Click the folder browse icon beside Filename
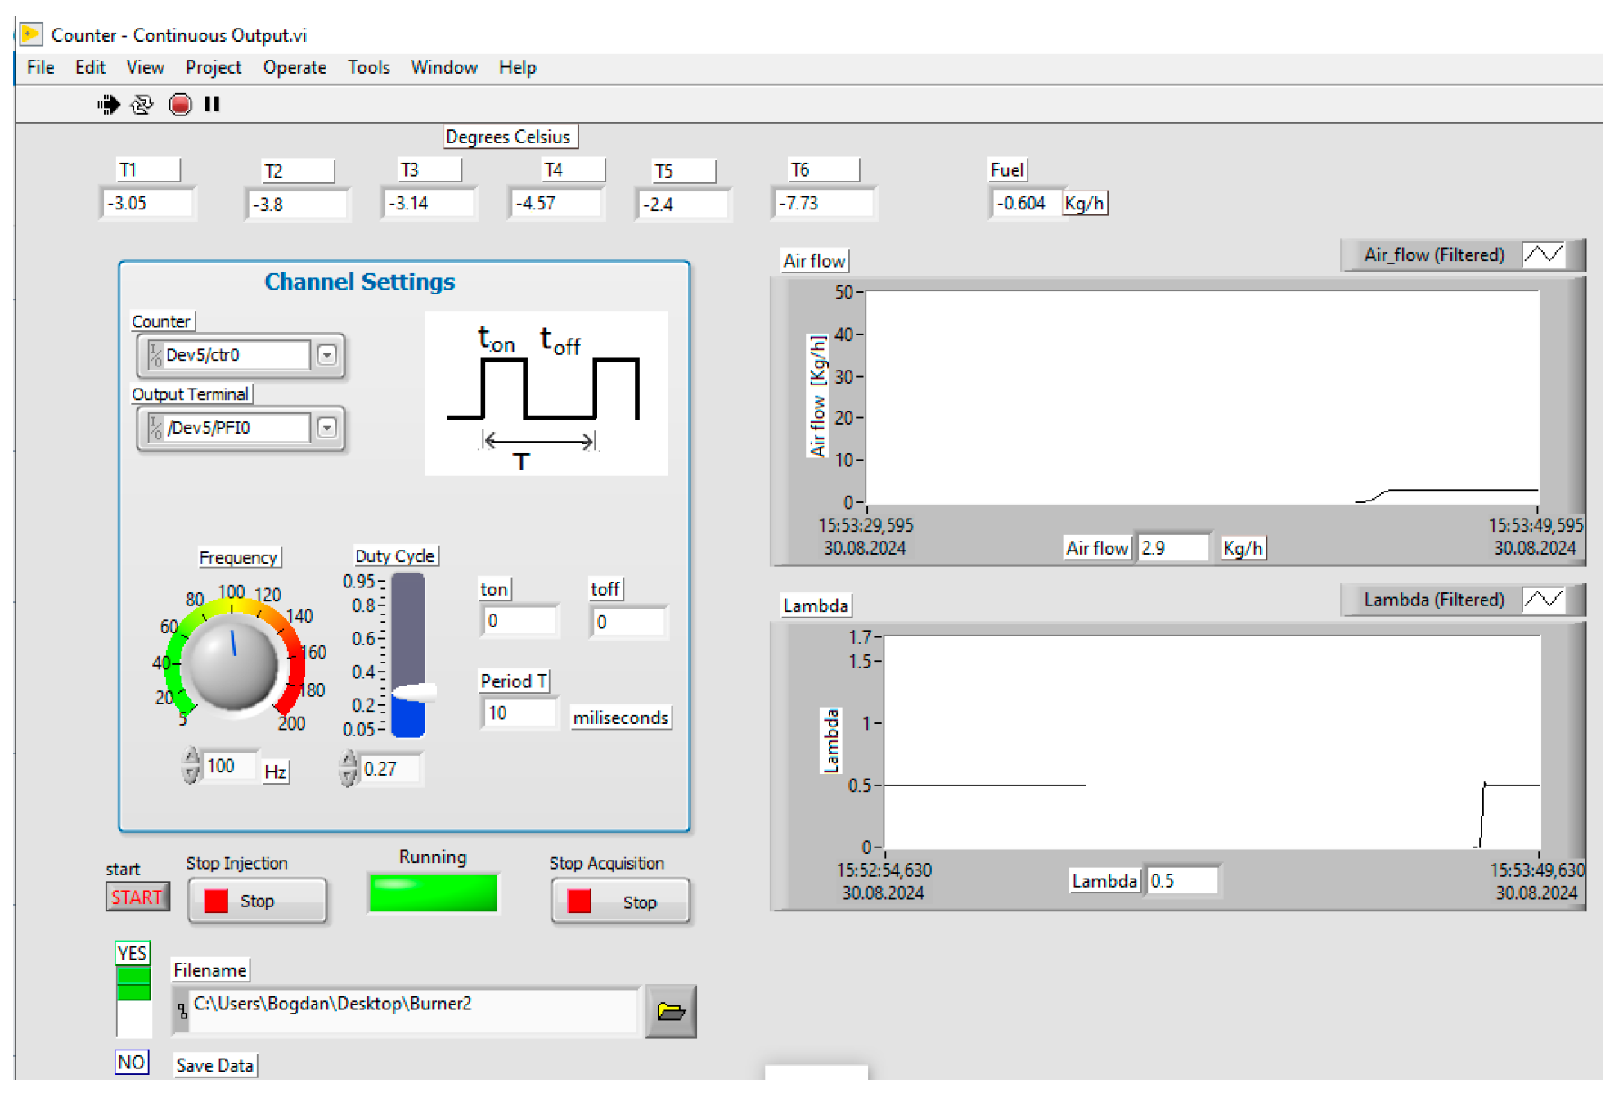The image size is (1619, 1097). (670, 1012)
